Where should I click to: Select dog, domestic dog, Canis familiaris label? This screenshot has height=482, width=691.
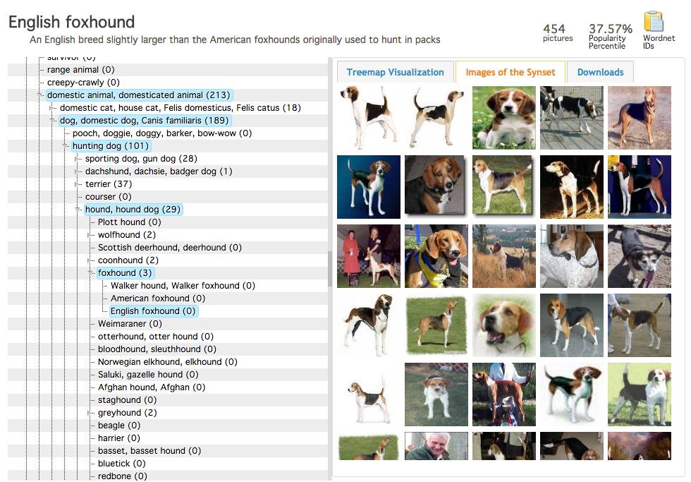click(x=144, y=121)
